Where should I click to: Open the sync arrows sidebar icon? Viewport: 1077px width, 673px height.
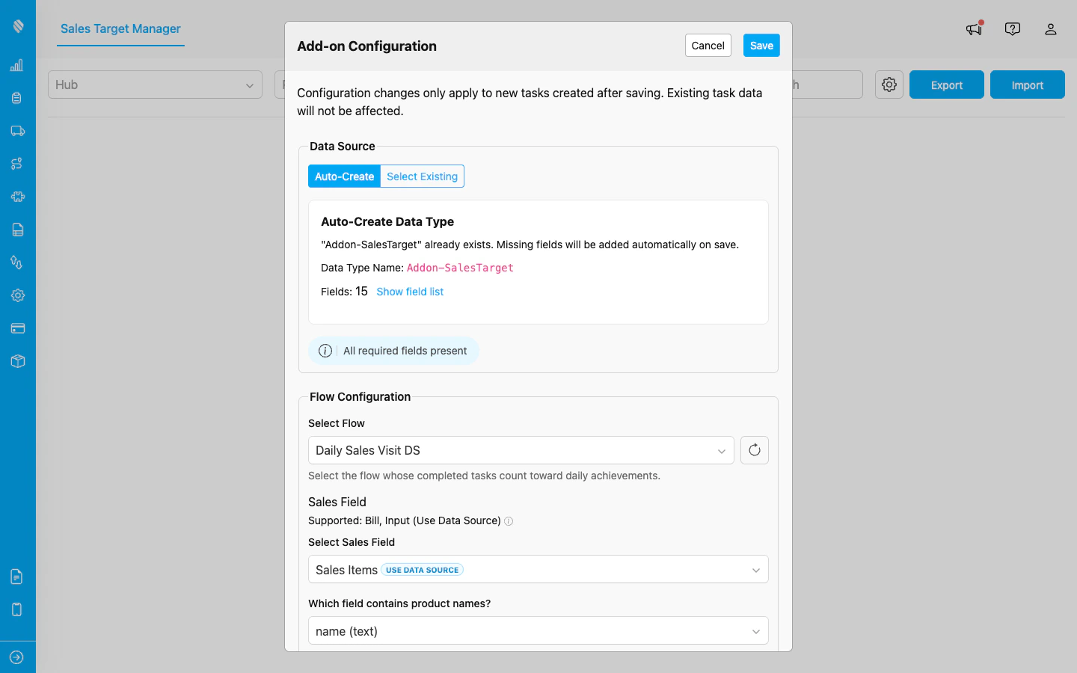17,262
